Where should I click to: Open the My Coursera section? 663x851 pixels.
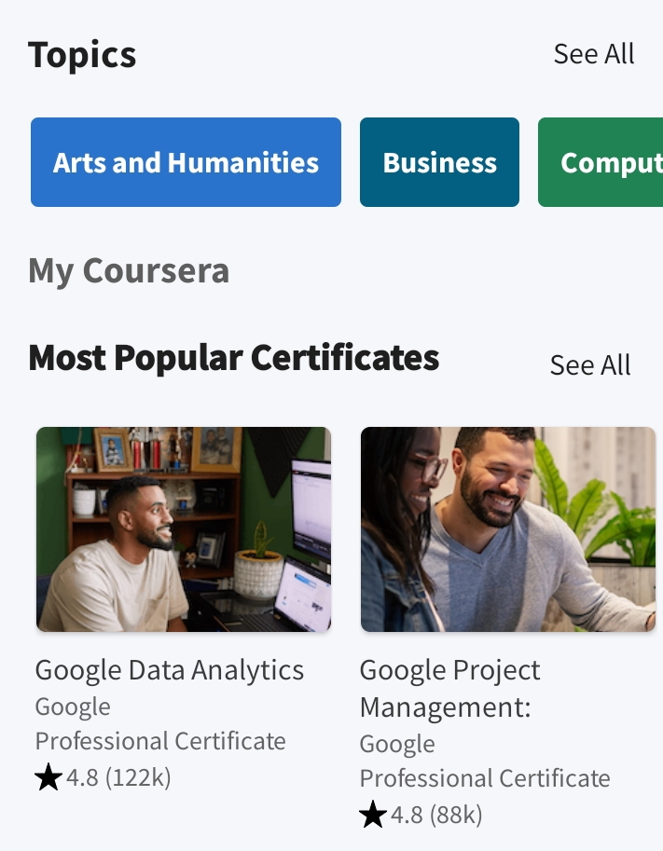click(x=129, y=271)
